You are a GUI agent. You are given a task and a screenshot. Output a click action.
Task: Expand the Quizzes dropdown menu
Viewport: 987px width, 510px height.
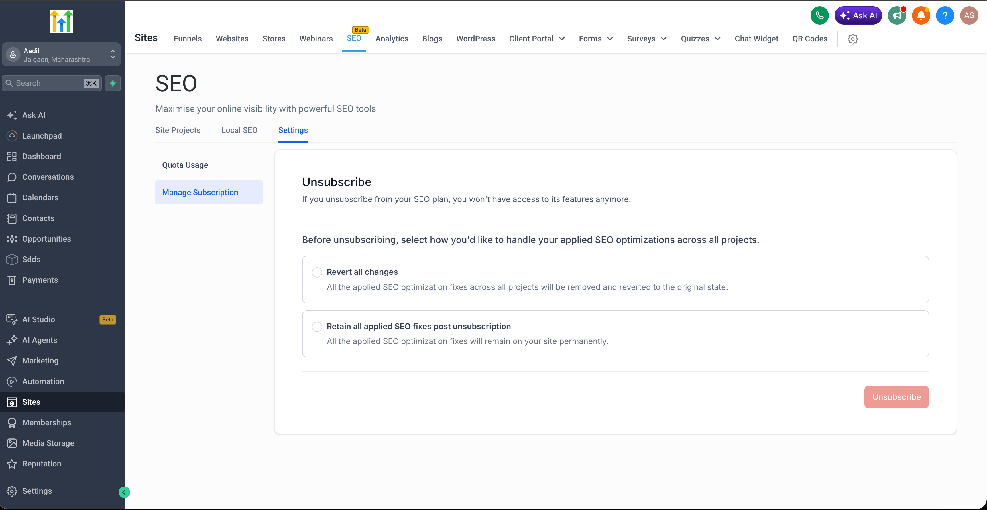pyautogui.click(x=700, y=39)
